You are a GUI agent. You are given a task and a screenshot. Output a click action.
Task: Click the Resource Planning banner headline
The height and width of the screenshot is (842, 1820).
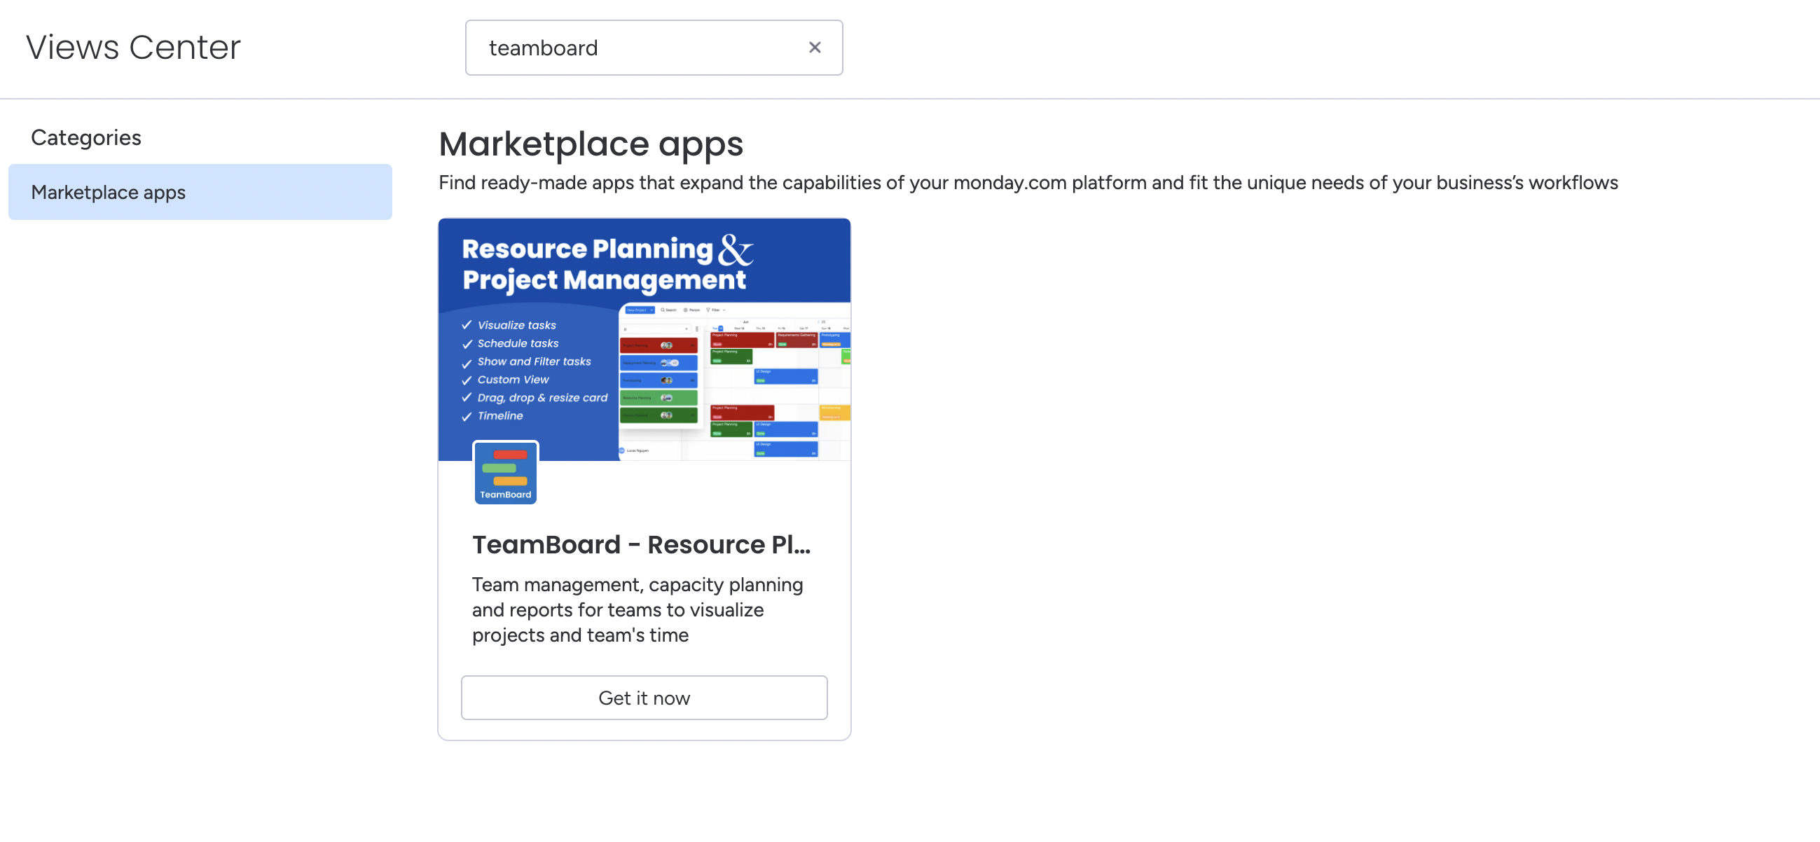click(x=588, y=249)
